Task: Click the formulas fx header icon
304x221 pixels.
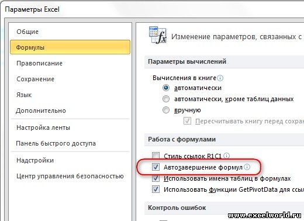Action: pos(158,35)
